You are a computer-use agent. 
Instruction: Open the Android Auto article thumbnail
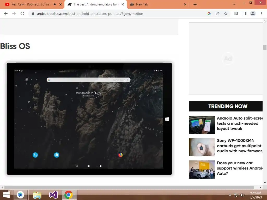(x=202, y=125)
